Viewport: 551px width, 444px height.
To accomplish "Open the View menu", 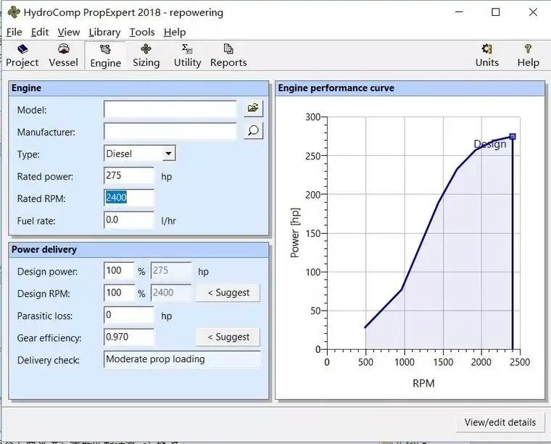I will tap(69, 33).
